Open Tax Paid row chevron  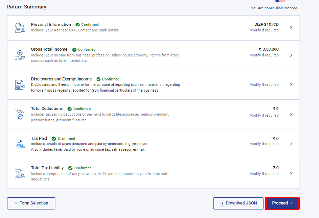pyautogui.click(x=291, y=144)
